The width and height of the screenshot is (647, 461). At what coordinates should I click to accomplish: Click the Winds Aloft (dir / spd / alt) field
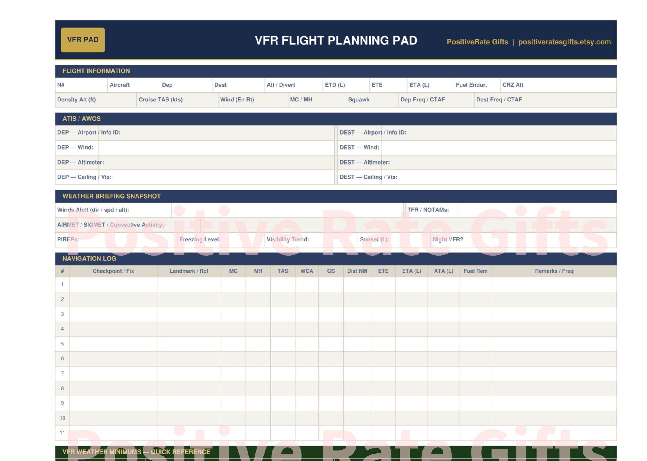(229, 210)
